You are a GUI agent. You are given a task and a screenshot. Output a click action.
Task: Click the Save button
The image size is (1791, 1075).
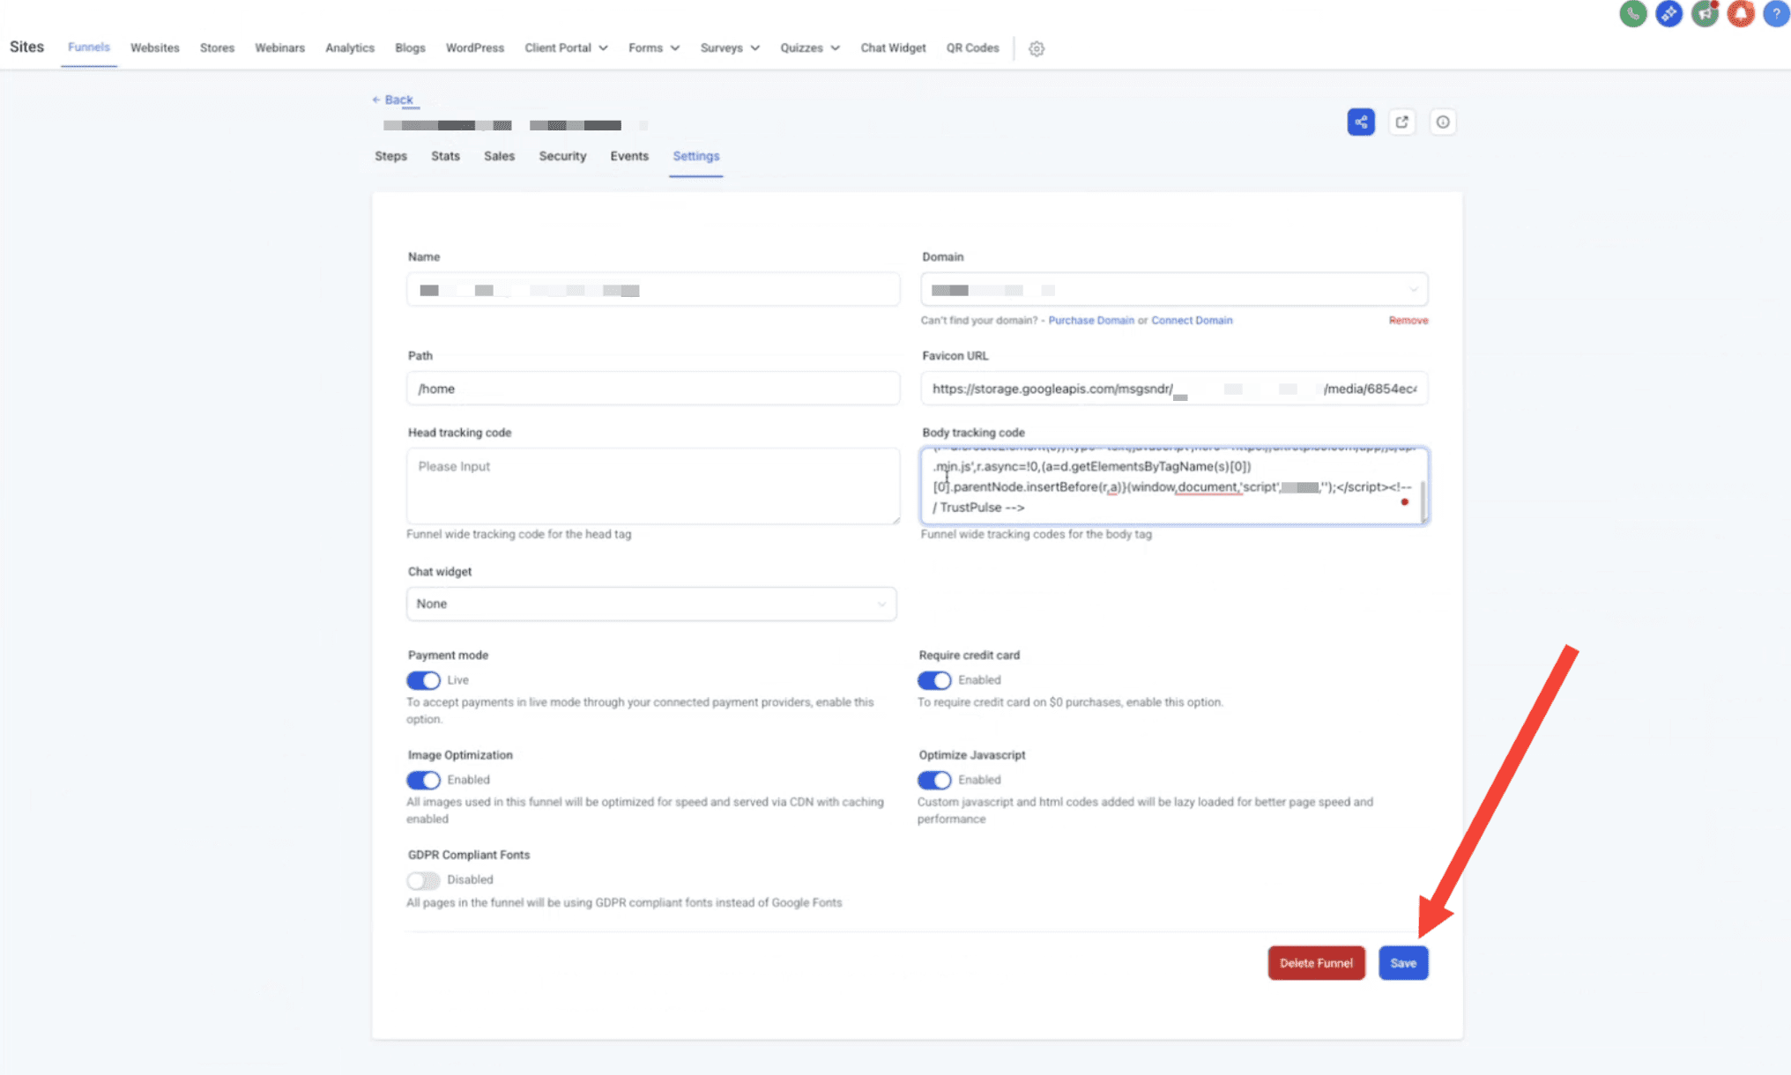pyautogui.click(x=1403, y=963)
